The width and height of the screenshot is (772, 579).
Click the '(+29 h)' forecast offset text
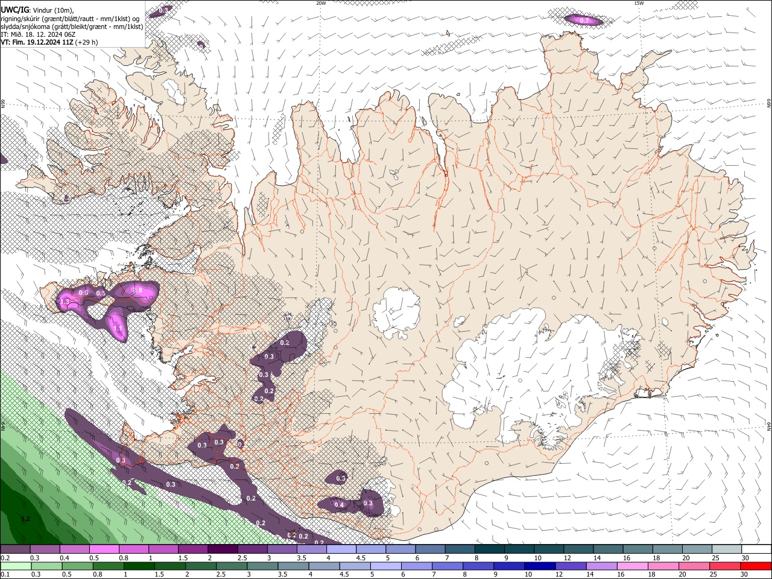(x=87, y=42)
